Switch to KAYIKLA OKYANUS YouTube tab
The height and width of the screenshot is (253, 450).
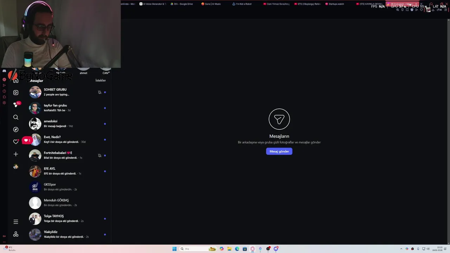[x=369, y=4]
